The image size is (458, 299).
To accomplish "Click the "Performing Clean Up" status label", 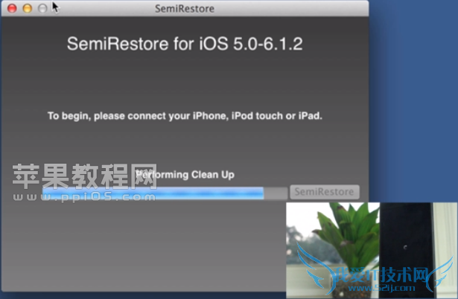I will point(185,175).
